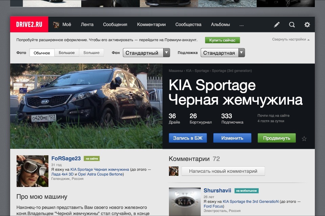Screen dimensions: 325x216
Task: Open the settings gear icon
Action: [307, 25]
